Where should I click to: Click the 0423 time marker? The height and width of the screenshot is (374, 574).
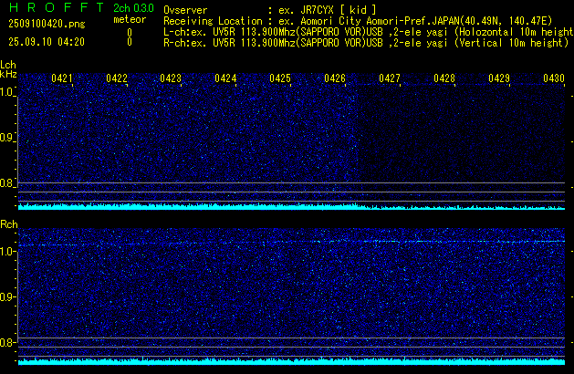(171, 78)
